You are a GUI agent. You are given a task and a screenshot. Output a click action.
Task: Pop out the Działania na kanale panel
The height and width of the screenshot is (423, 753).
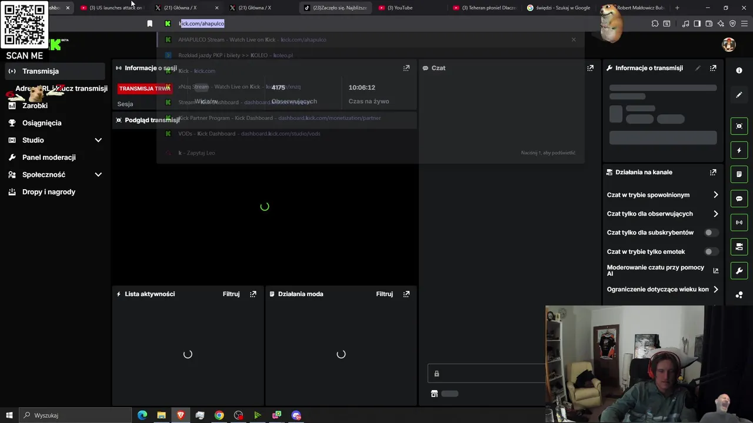(x=713, y=173)
